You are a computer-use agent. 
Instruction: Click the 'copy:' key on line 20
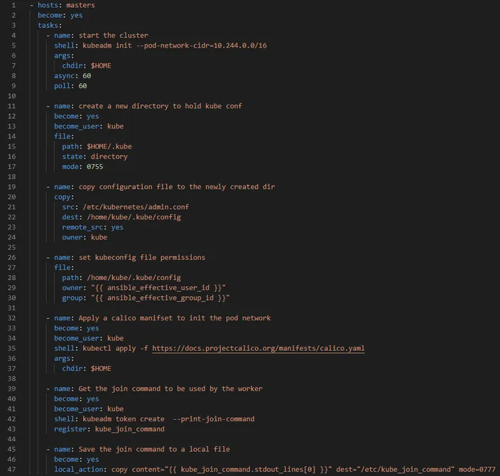64,197
